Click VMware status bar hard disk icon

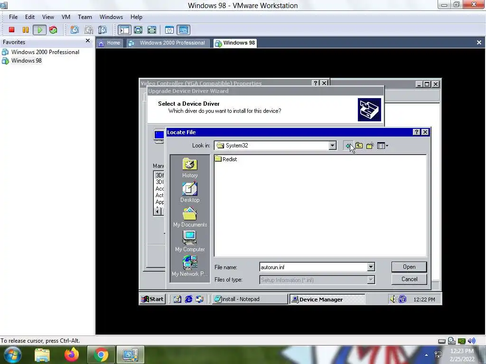point(442,341)
